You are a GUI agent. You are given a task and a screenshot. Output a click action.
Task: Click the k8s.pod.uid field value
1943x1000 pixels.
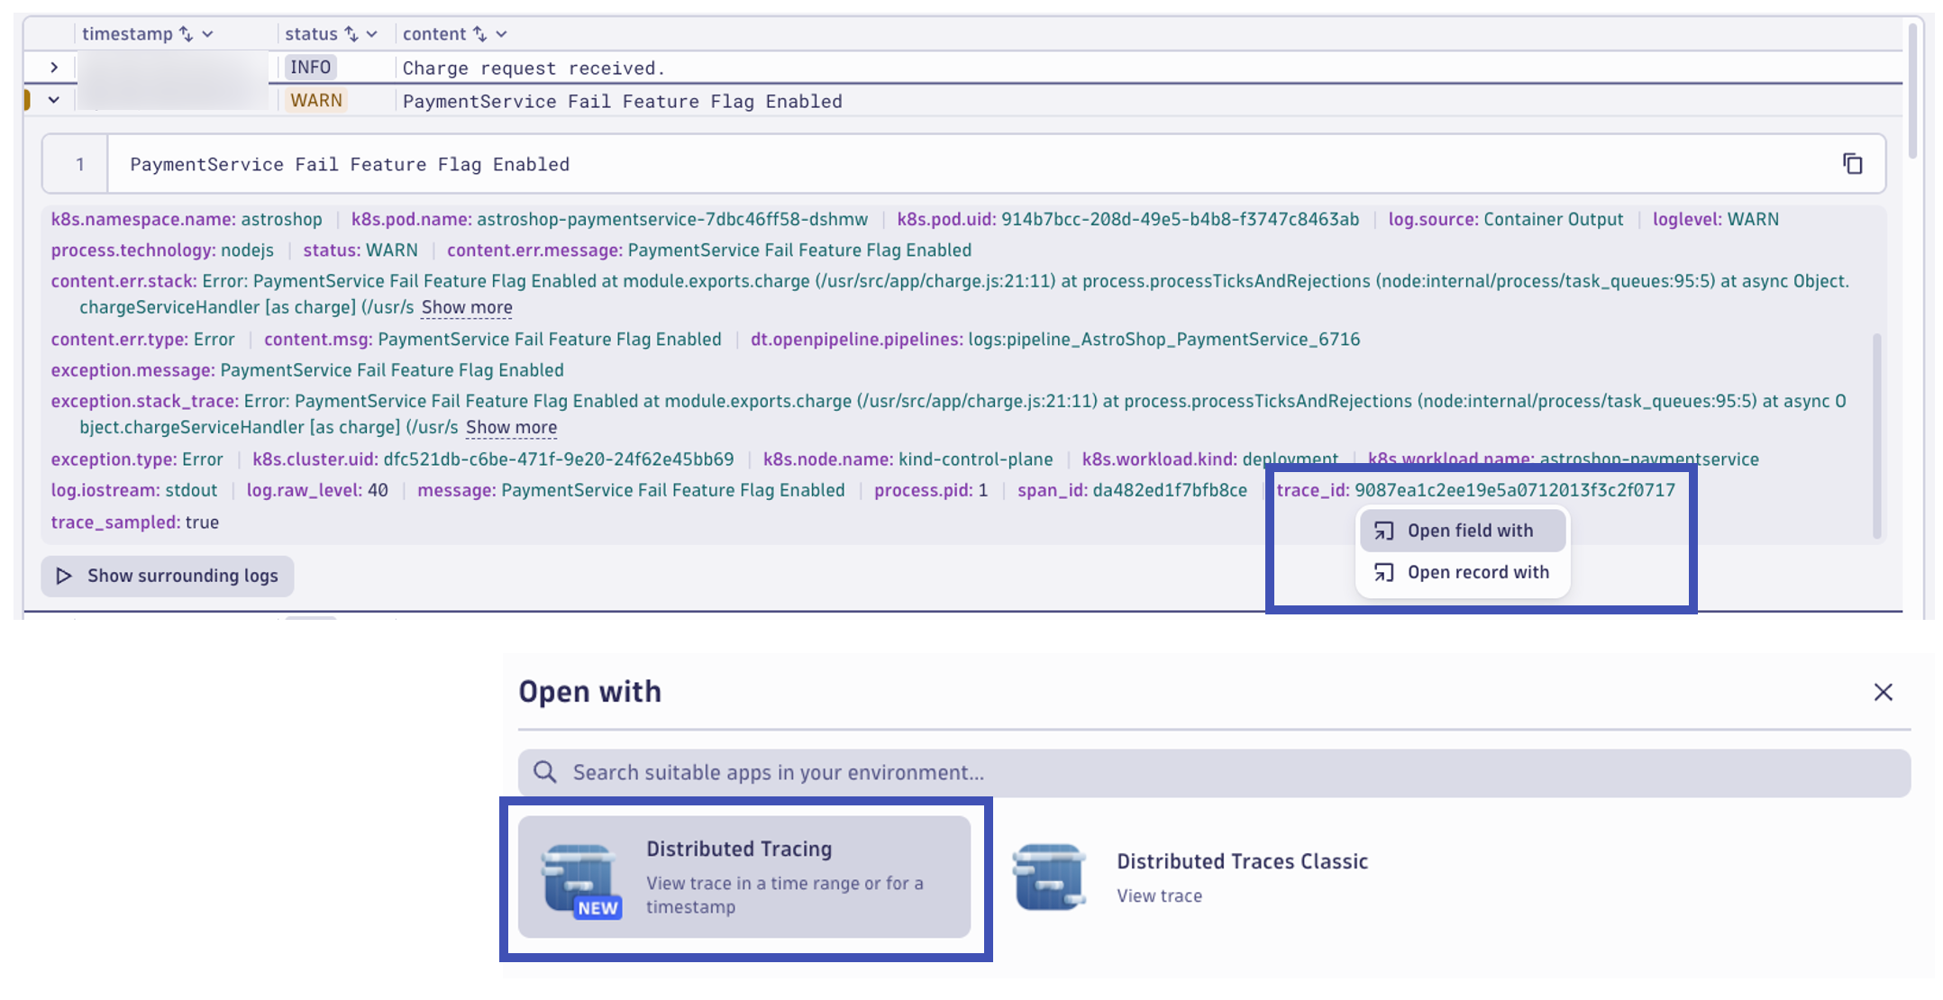click(1181, 219)
